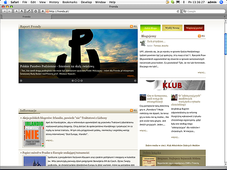The width and height of the screenshot is (227, 170).
Task: Open the Develop menu
Action: click(86, 2)
